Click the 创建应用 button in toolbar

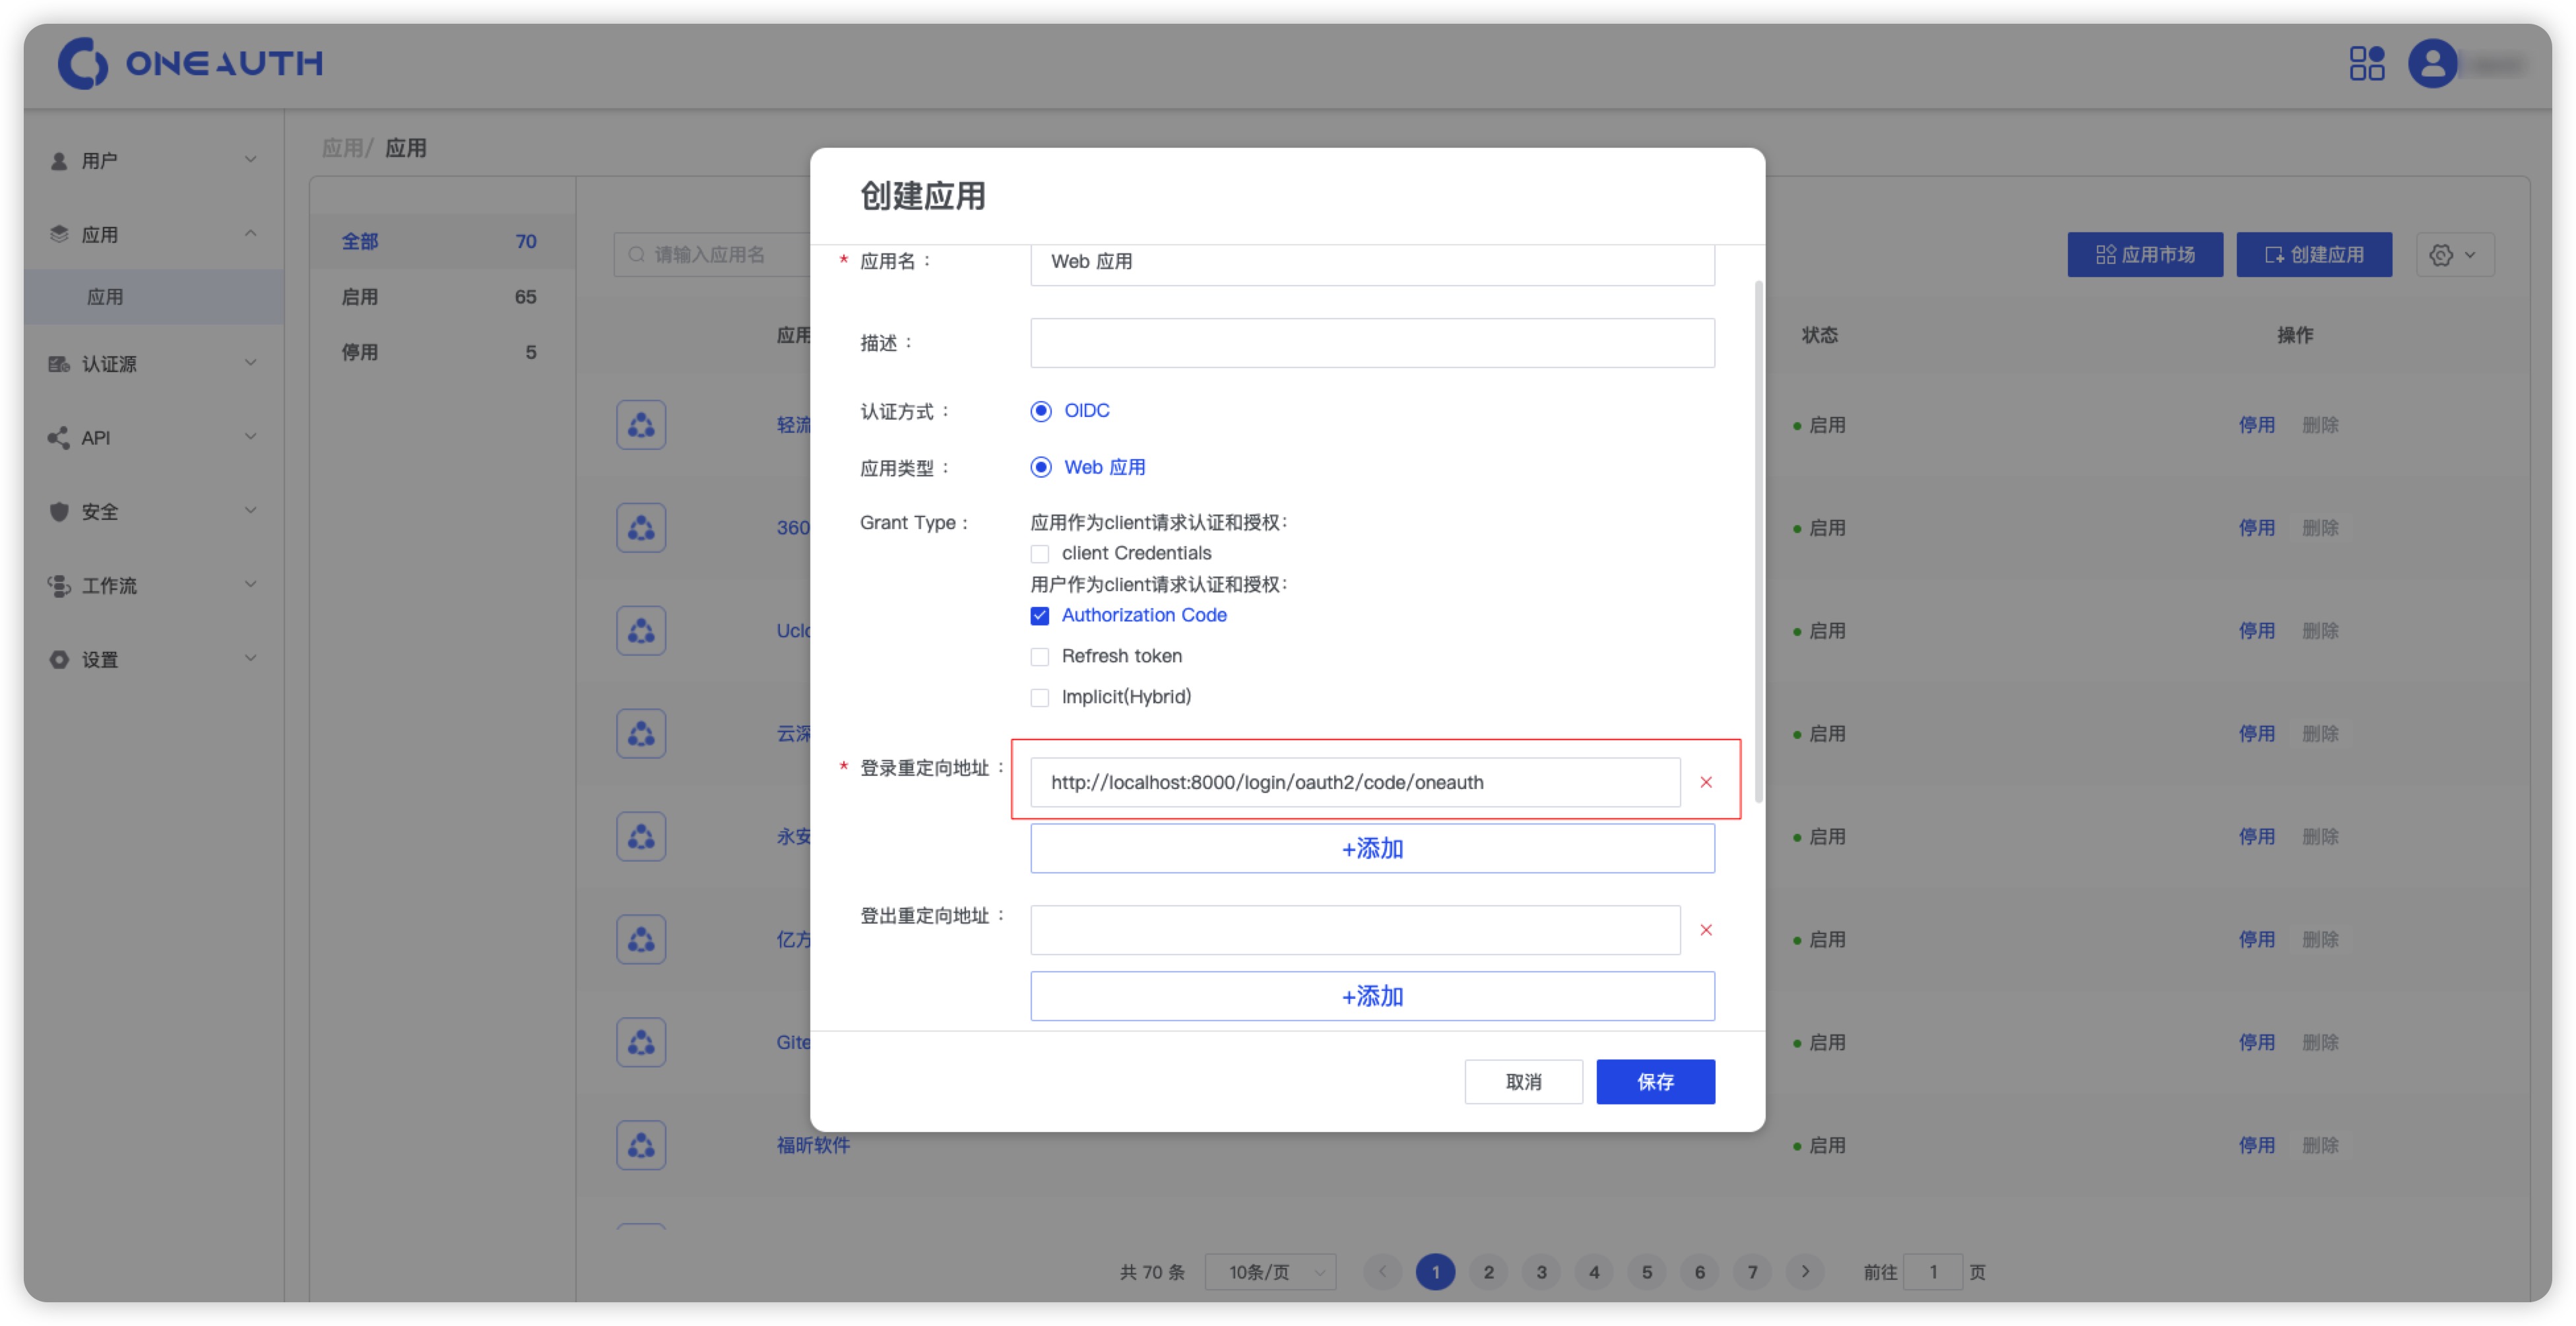point(2314,255)
